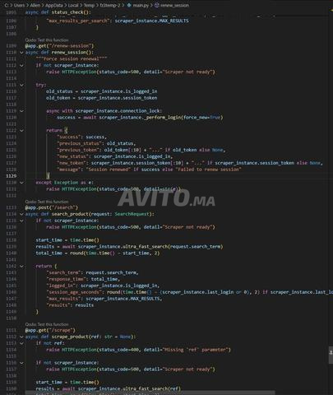
Task: Click Qodo 'Test this function' above /search route
Action: point(47,202)
